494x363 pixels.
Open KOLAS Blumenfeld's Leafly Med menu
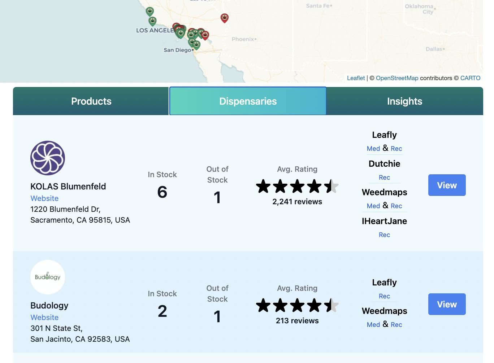pos(373,149)
